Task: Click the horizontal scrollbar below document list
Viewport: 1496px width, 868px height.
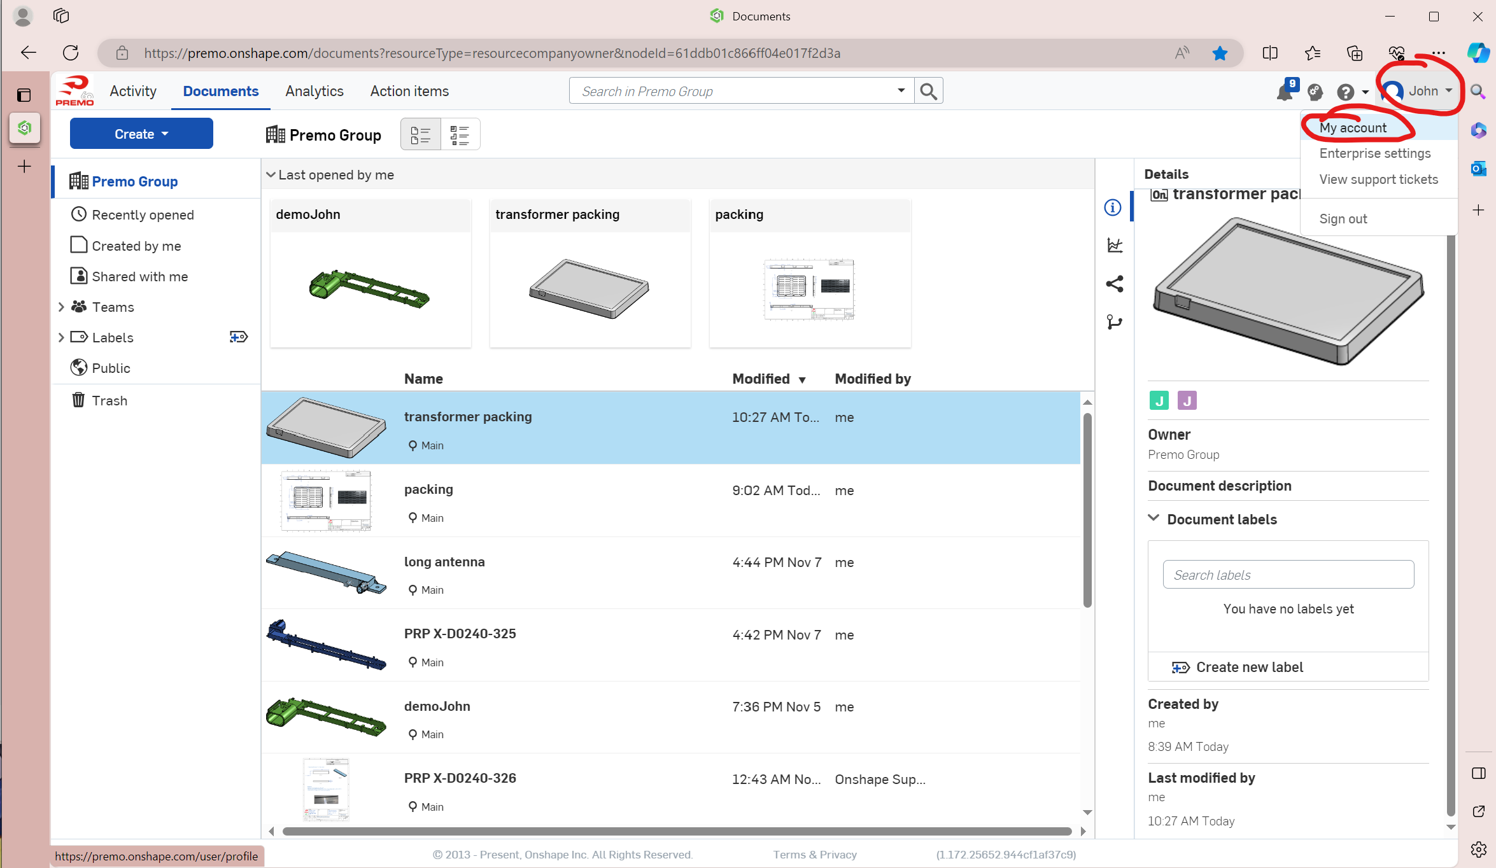Action: (676, 831)
